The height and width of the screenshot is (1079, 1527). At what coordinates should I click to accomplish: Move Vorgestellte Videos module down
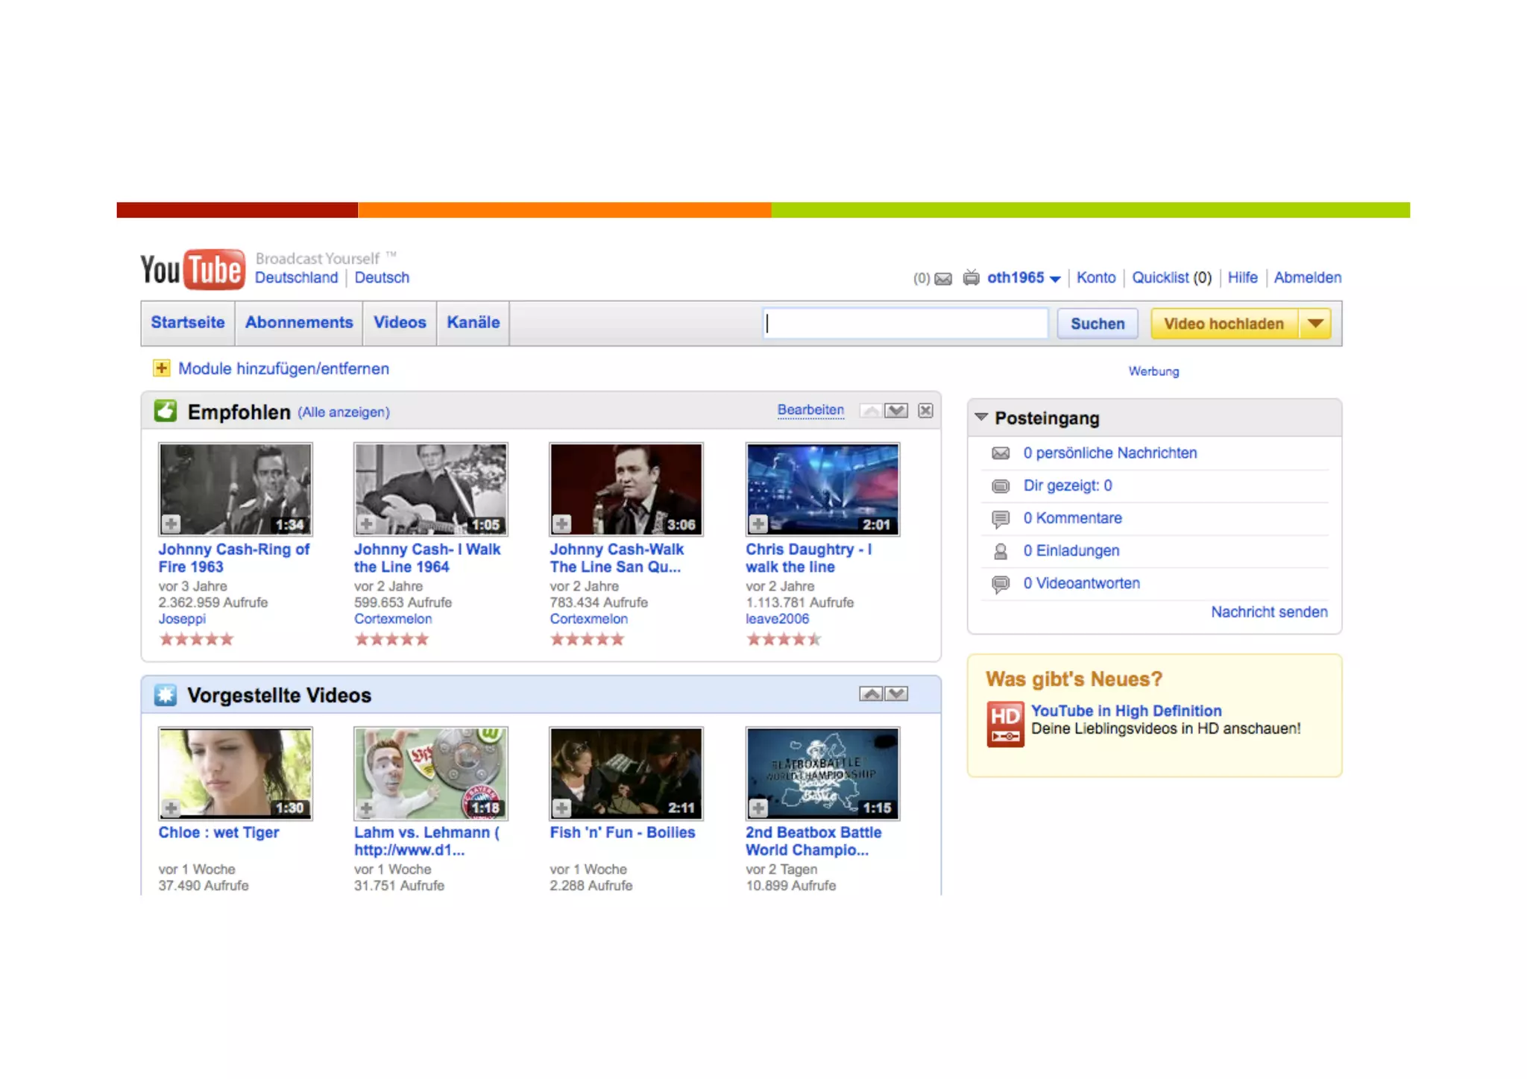click(x=897, y=694)
